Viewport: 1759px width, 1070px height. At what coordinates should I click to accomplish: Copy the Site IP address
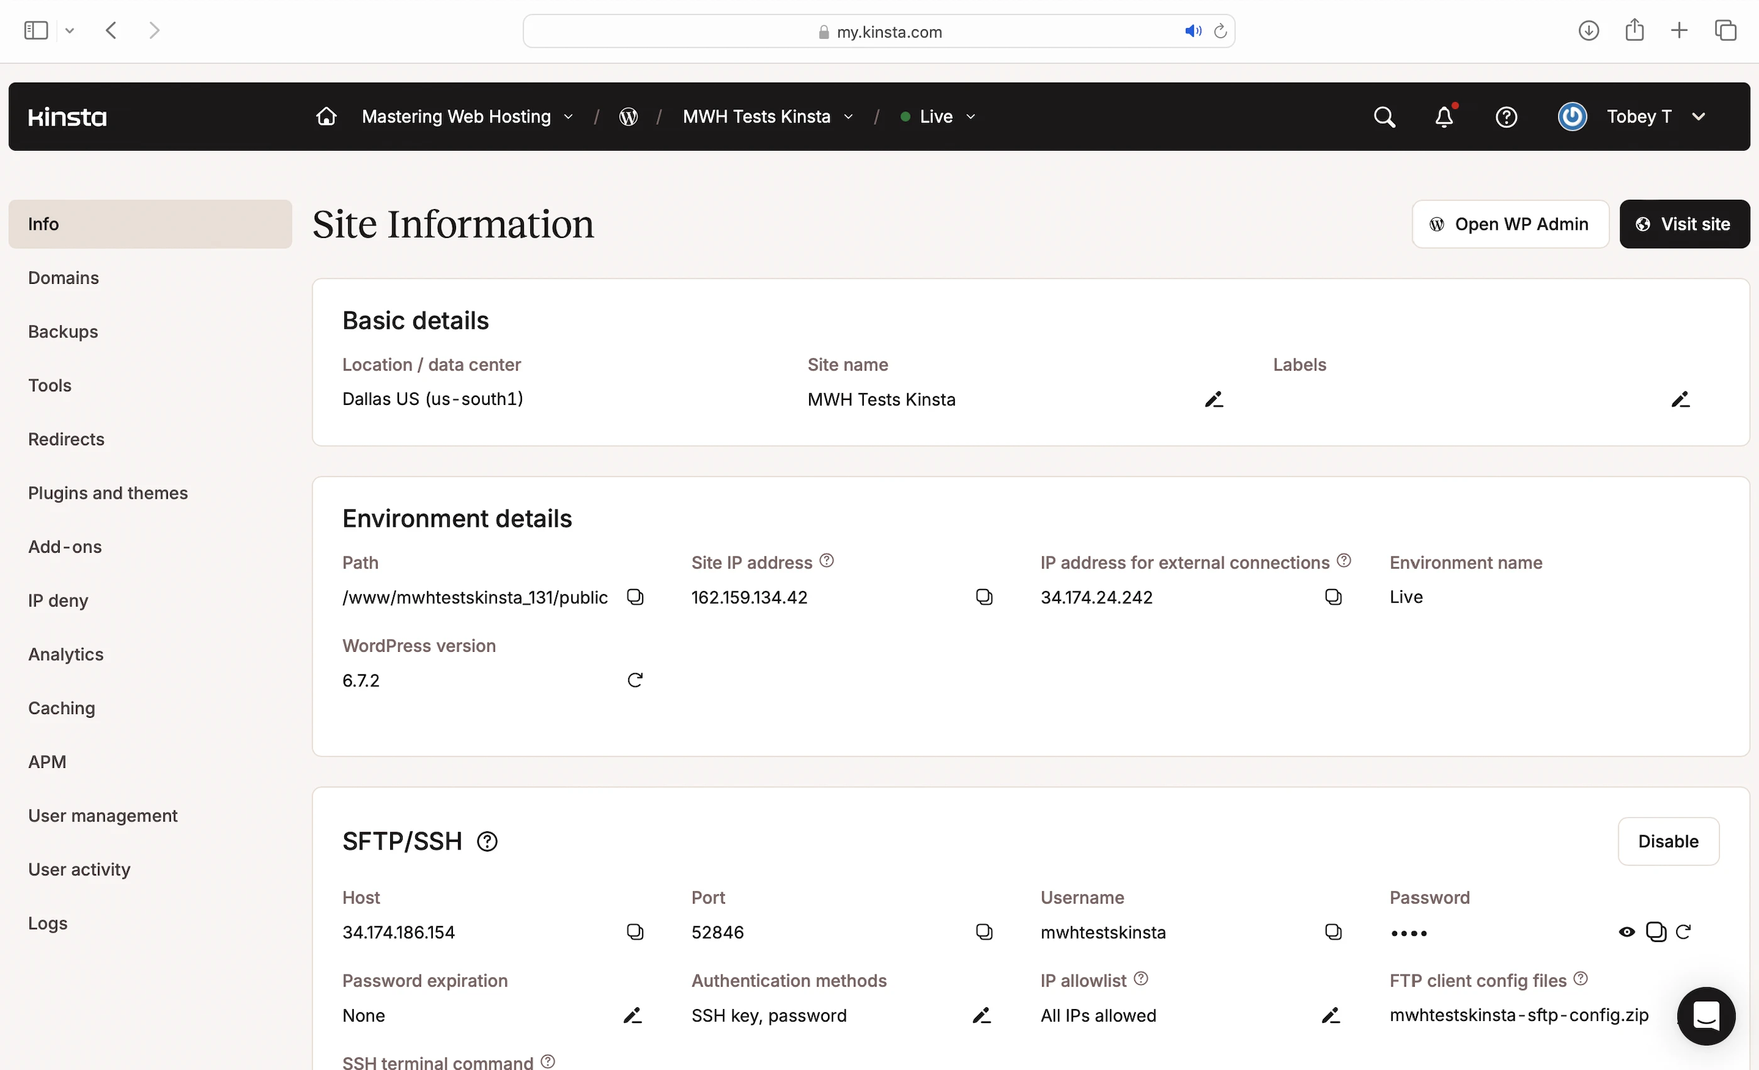tap(984, 597)
